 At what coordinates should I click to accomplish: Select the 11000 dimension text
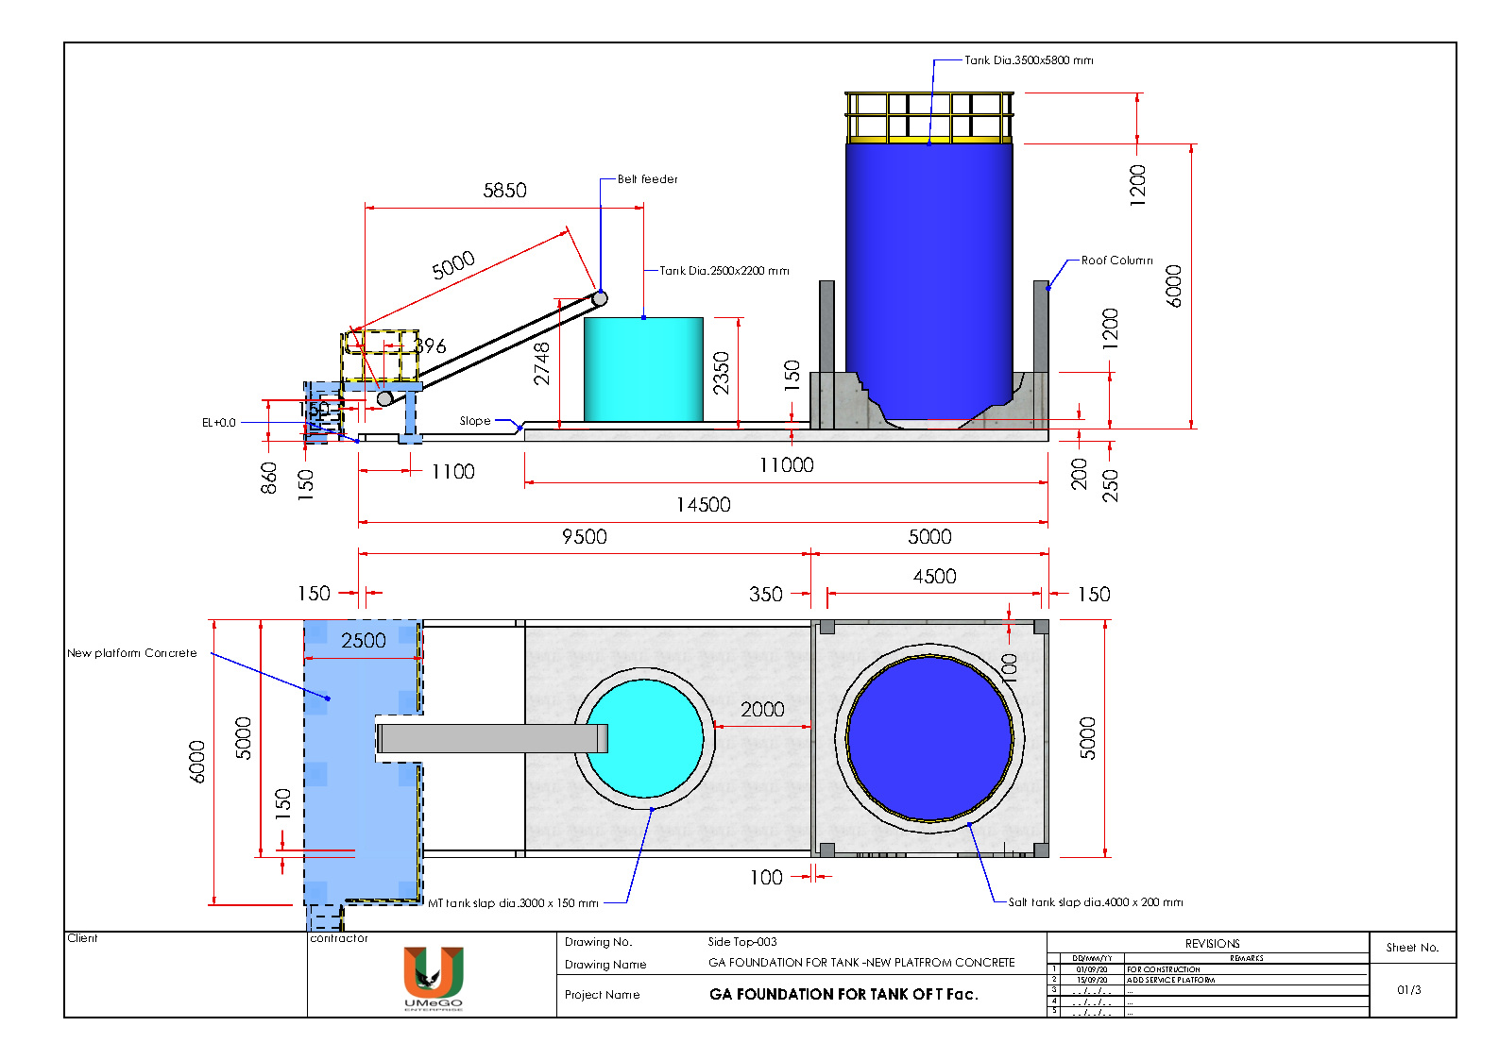pos(786,465)
